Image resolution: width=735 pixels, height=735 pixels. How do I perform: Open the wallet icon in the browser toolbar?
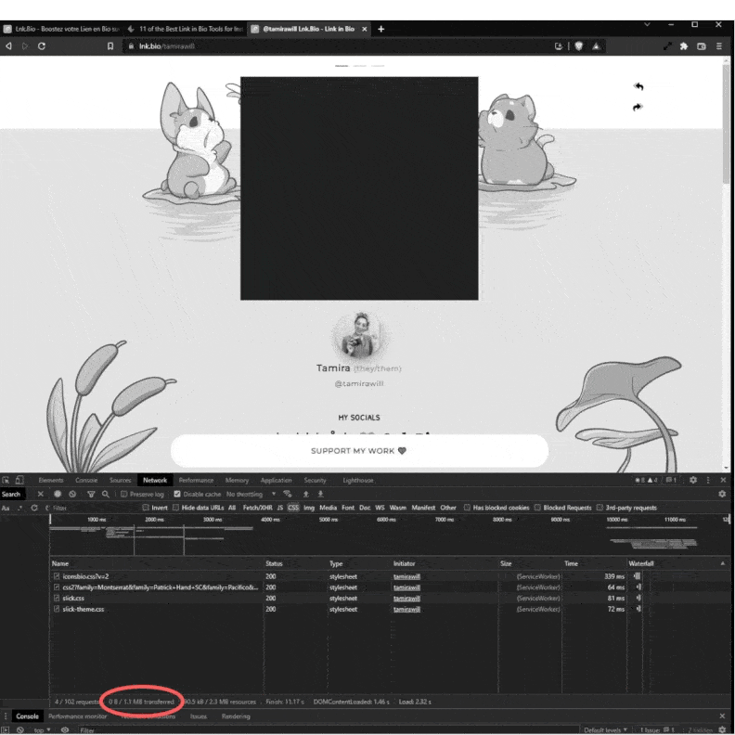(702, 46)
